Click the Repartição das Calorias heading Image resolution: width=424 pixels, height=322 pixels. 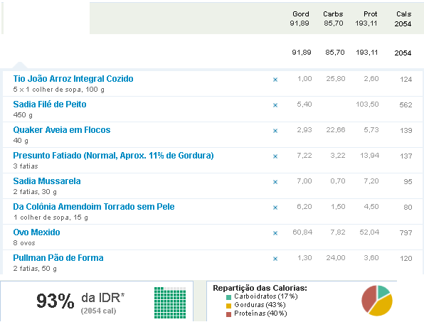pyautogui.click(x=260, y=288)
